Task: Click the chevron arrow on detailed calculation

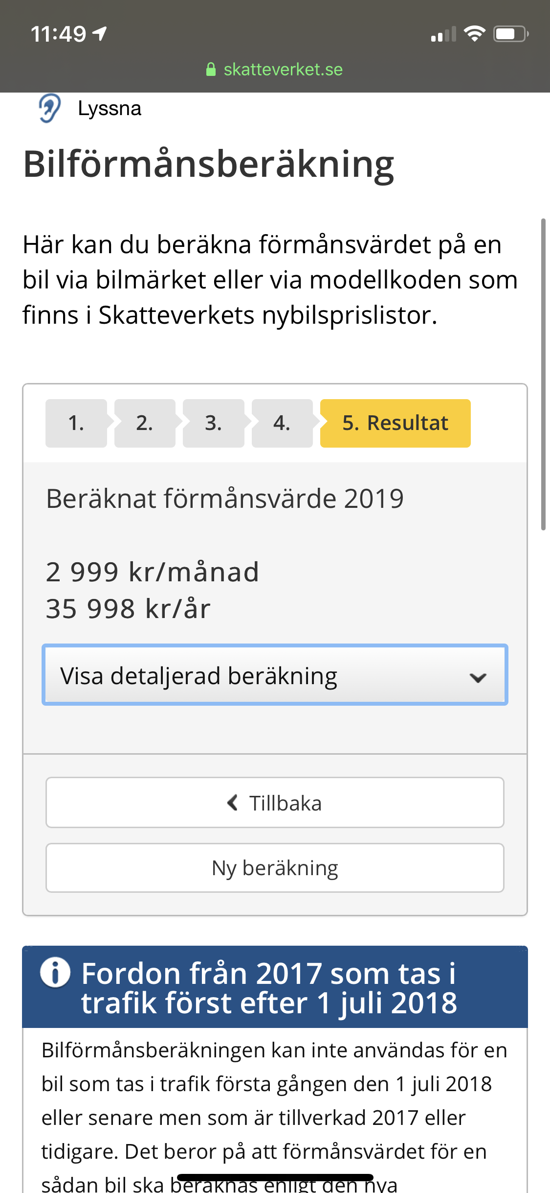Action: tap(478, 677)
